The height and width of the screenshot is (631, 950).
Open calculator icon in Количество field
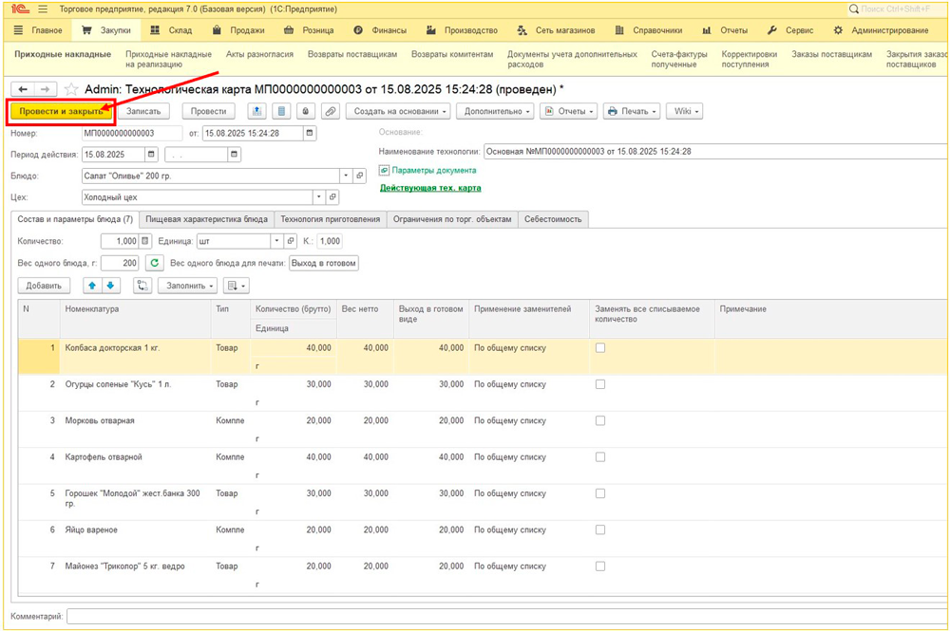point(145,241)
